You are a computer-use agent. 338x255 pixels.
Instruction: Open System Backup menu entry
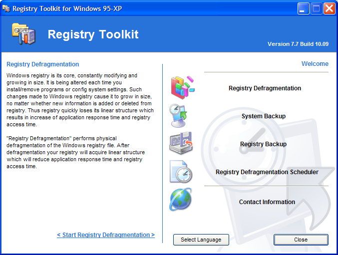(264, 116)
